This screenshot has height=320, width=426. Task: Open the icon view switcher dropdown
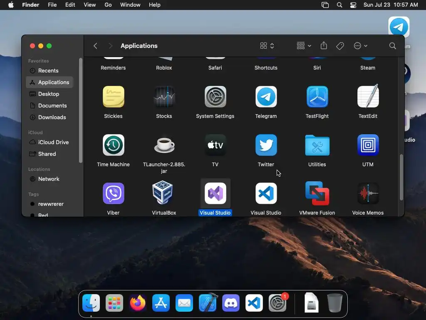(267, 46)
